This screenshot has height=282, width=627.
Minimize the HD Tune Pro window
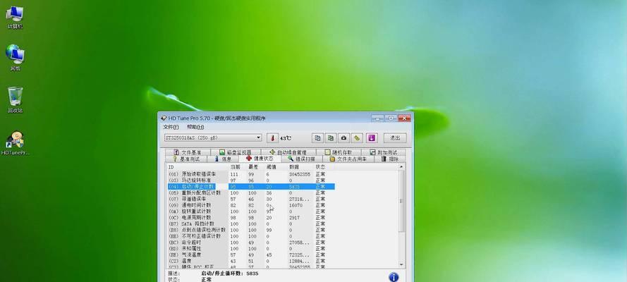click(x=377, y=118)
